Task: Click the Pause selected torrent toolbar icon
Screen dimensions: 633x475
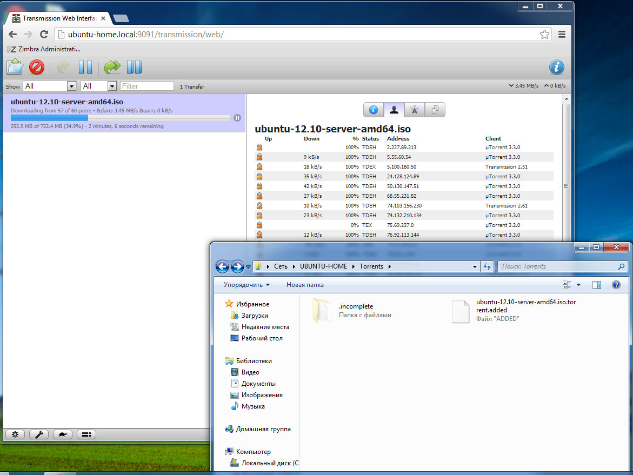Action: coord(85,67)
